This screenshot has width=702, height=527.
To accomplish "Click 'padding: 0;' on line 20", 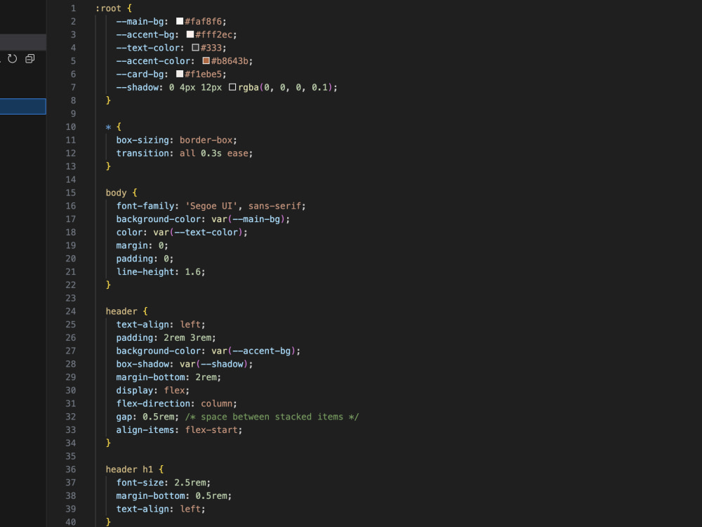I will pyautogui.click(x=145, y=259).
